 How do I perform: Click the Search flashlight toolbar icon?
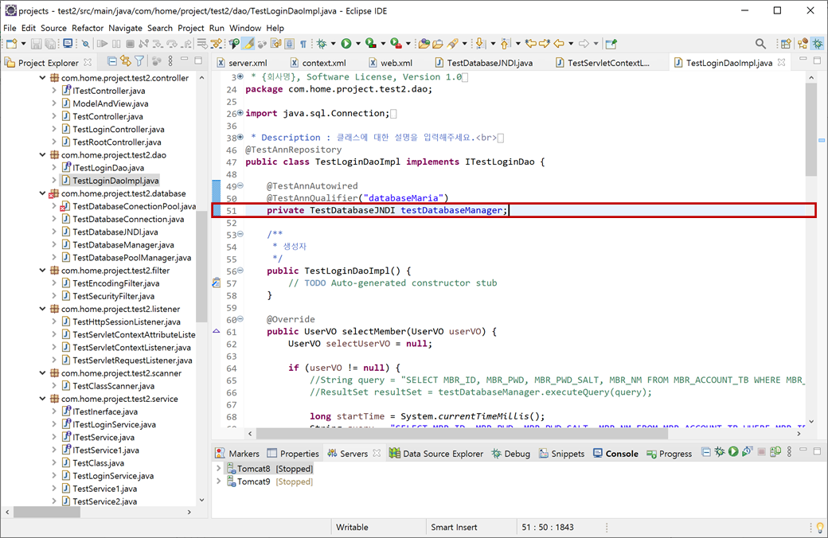coord(452,44)
